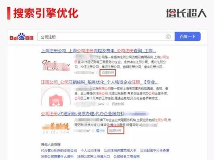Click related search 注册公司网上申请入口
The width and height of the screenshot is (214, 160).
click(93, 156)
